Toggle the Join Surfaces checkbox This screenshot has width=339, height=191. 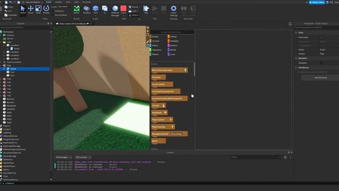(x=53, y=15)
